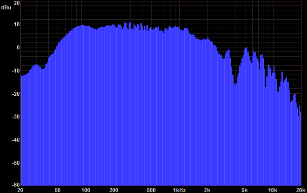Click the -10 level axis label
This screenshot has height=193, width=307.
pyautogui.click(x=15, y=71)
